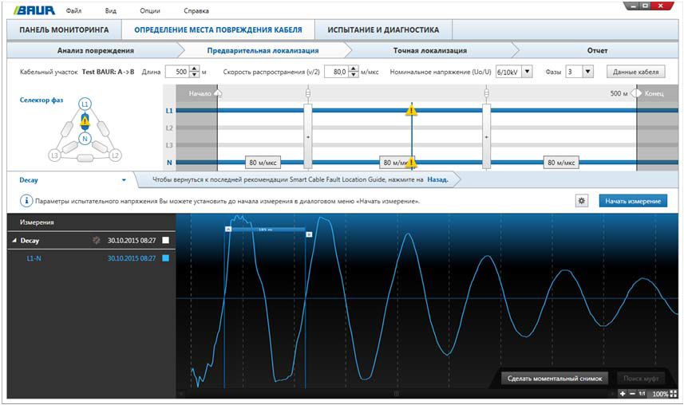Screen dimensions: 684x405
Task: Click Сделать моментальный снимок button
Action: [x=555, y=379]
